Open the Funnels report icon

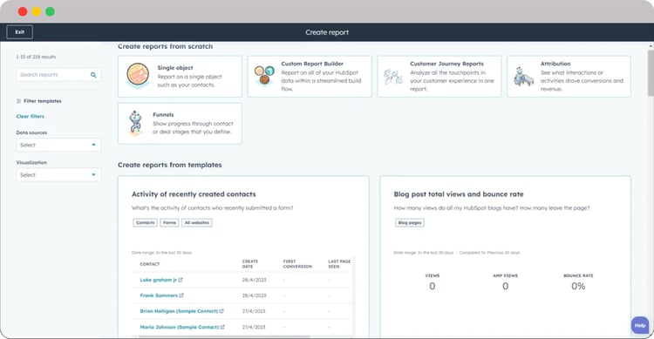(x=135, y=123)
